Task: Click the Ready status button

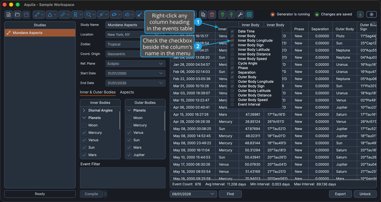Action: (40, 194)
